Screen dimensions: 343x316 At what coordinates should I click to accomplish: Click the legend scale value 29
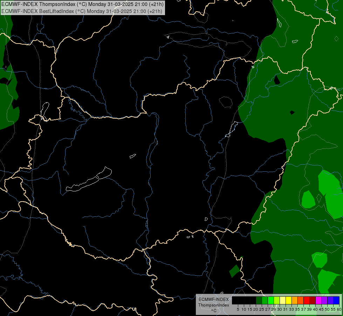click(x=274, y=309)
